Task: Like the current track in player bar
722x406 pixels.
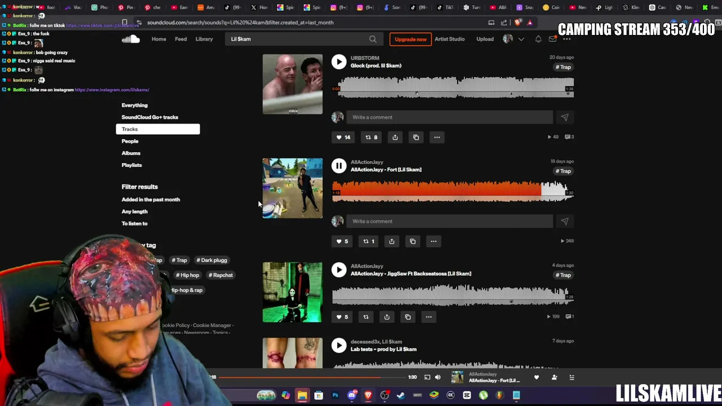Action: [x=536, y=377]
